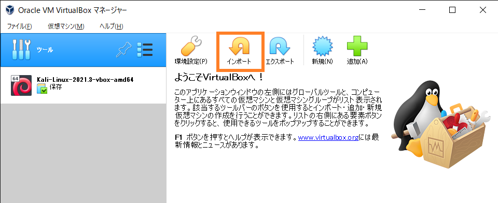Minimize the VirtualBox Manager window
Screen dimensions: 498x203
point(422,10)
